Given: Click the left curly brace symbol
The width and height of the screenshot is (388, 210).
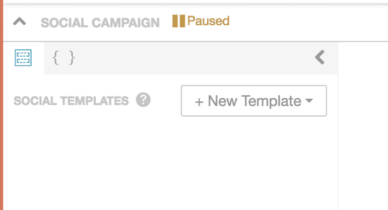Looking at the screenshot, I should 56,58.
